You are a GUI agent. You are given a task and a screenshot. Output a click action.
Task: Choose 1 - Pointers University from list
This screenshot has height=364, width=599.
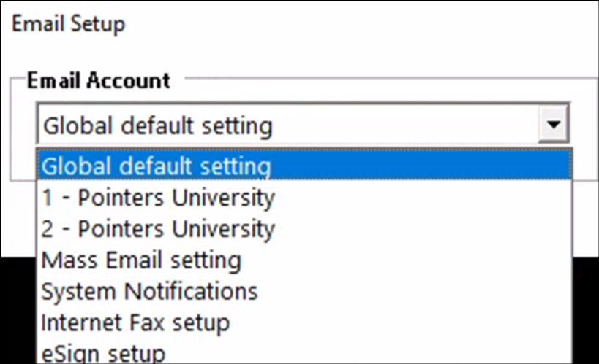pyautogui.click(x=158, y=197)
